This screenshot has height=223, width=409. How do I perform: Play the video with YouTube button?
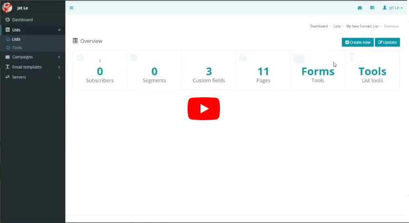[x=204, y=109]
